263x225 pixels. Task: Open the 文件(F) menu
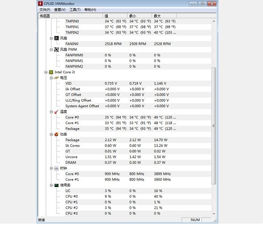(45, 10)
